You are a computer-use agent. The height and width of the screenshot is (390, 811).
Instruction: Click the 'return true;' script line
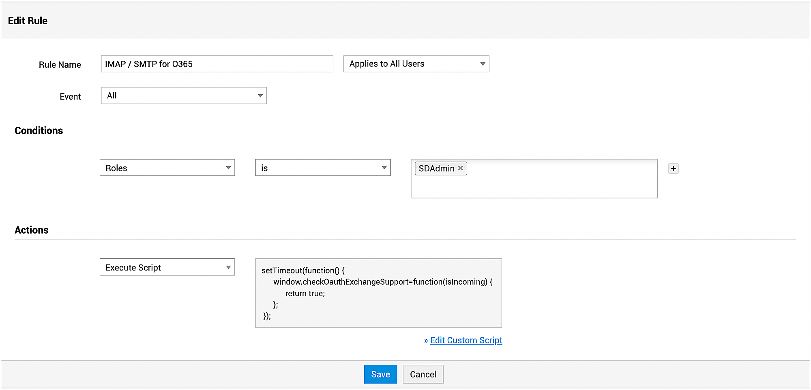305,294
